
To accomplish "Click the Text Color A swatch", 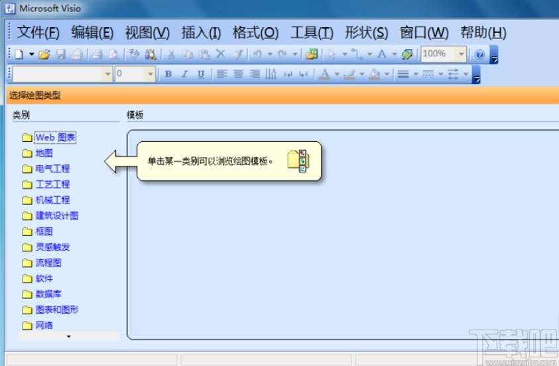I will point(324,74).
